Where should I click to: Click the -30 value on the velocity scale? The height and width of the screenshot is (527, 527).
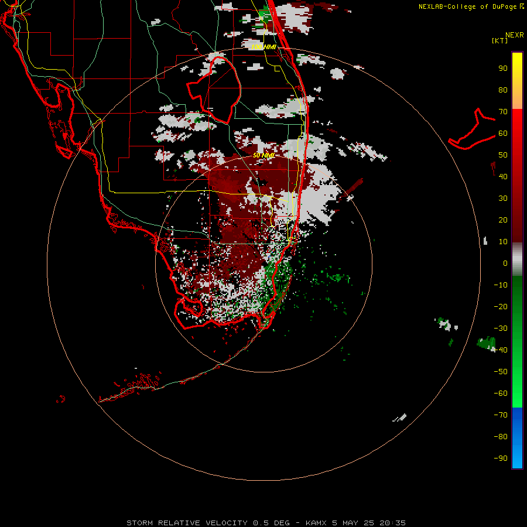(501, 328)
